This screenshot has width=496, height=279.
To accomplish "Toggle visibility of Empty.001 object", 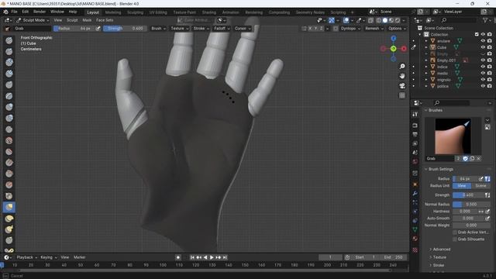I will click(483, 60).
